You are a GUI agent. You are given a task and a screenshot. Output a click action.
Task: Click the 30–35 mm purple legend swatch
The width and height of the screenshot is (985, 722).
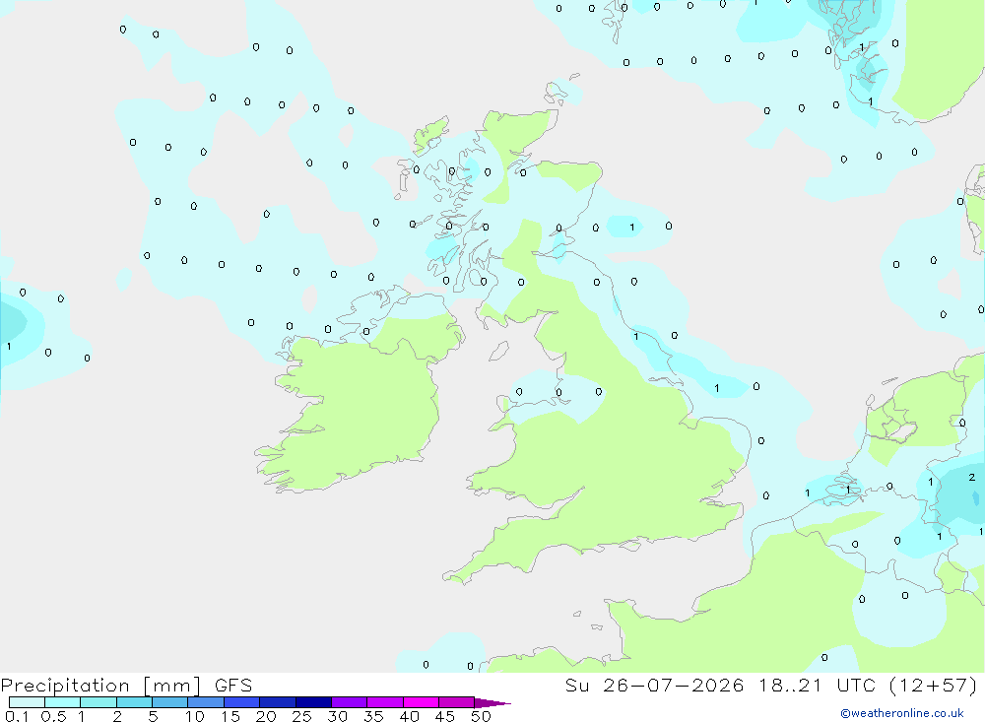[x=350, y=702]
